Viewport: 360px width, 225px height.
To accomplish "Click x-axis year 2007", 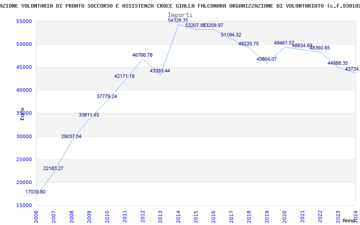I will coord(54,216).
